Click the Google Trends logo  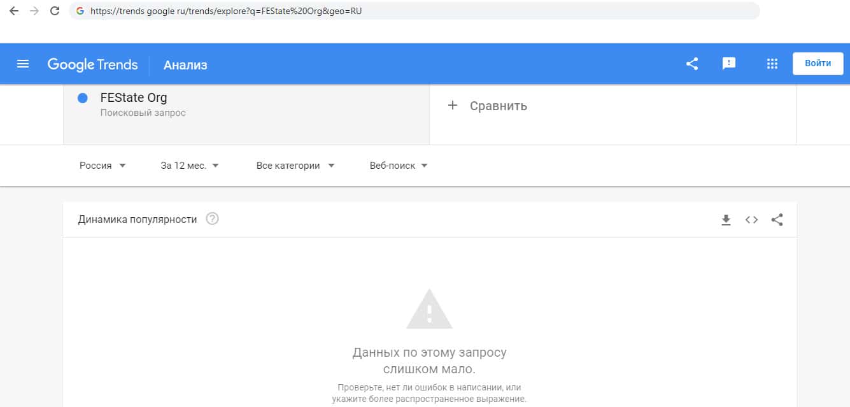click(92, 64)
